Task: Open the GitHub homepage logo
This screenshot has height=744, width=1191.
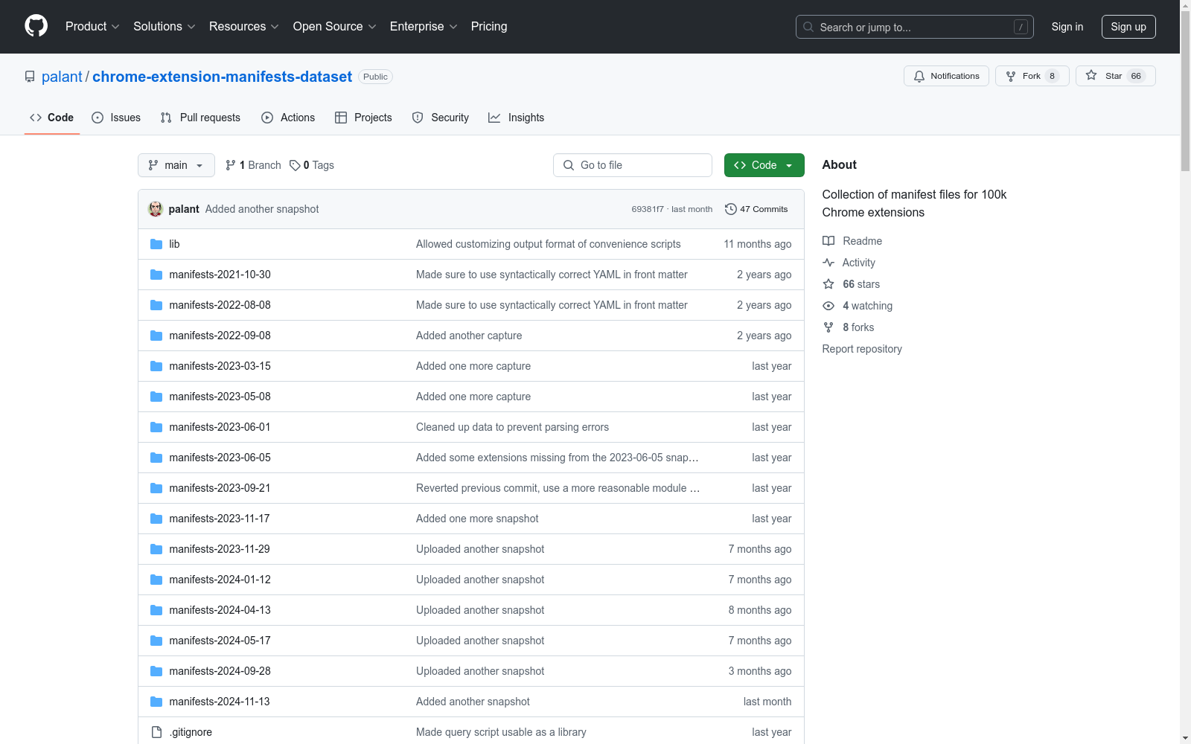Action: [x=36, y=26]
